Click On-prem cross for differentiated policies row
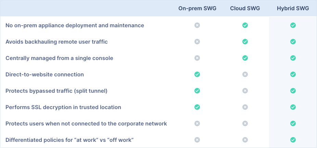The image size is (317, 148). [x=197, y=140]
